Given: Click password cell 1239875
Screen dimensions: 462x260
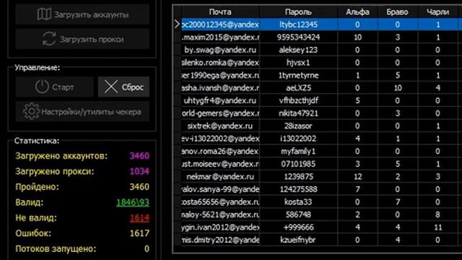Looking at the screenshot, I should 298,176.
